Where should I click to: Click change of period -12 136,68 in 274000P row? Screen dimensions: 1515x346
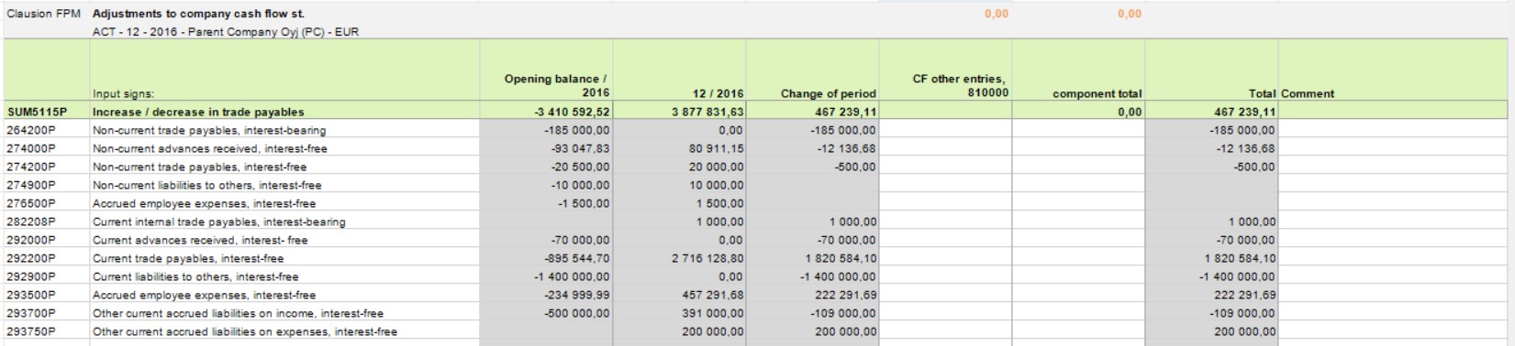coord(846,148)
